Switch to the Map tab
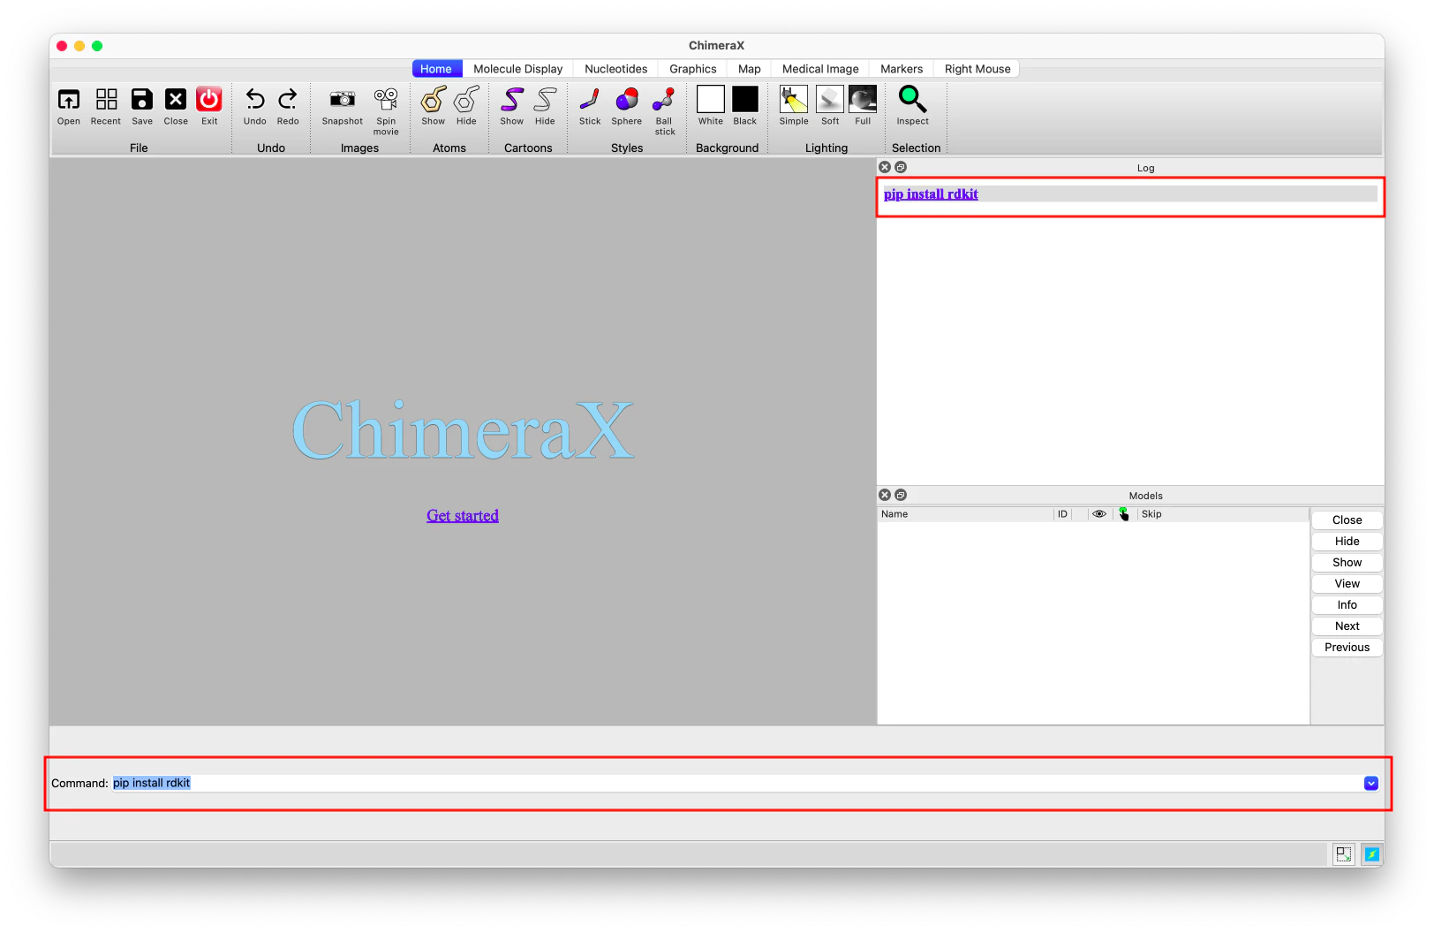Screen dimensions: 1434x933 point(750,69)
